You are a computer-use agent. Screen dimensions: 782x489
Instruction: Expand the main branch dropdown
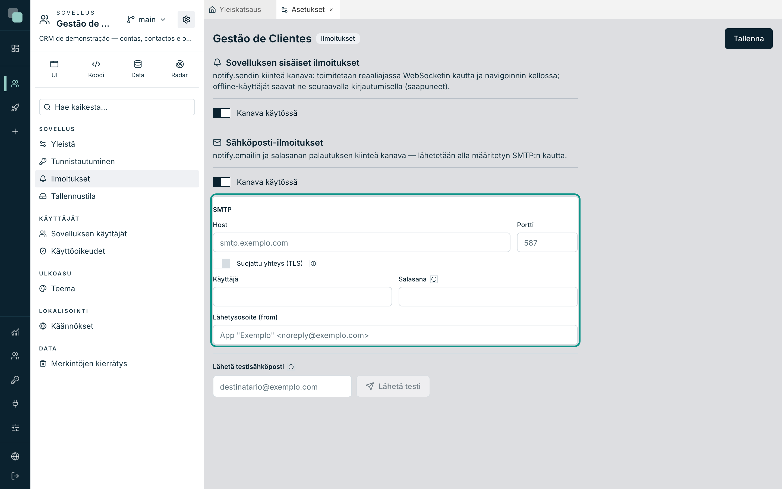146,20
